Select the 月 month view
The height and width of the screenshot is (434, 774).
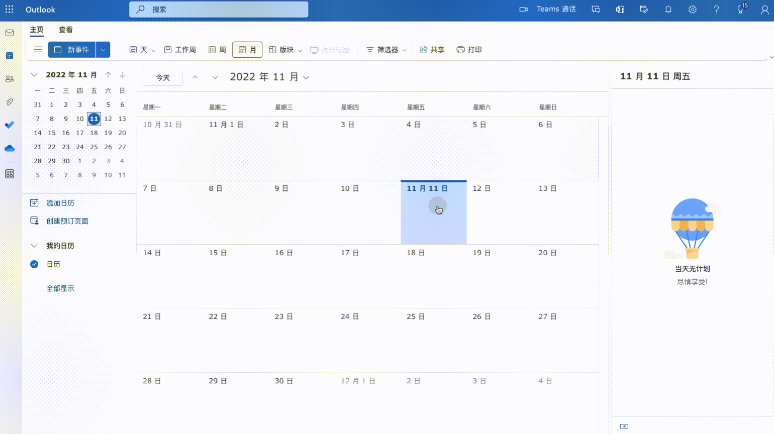click(247, 50)
